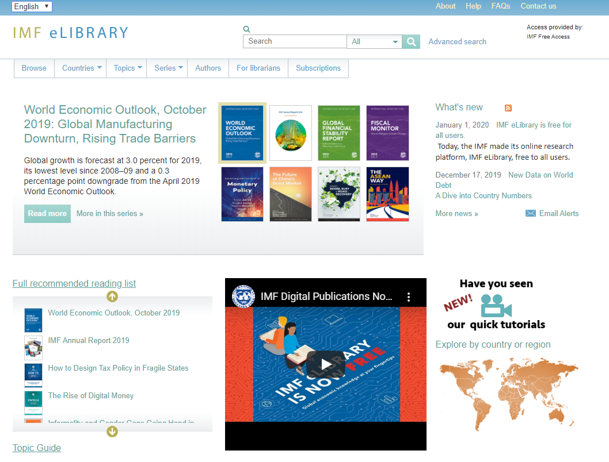Click the small magnifier icon above search box
This screenshot has height=462, width=609.
[x=246, y=29]
